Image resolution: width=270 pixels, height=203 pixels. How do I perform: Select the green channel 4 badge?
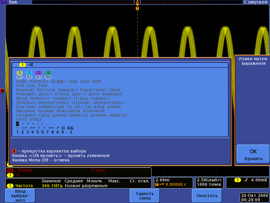(48, 73)
